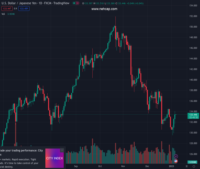
Task: Click the City Index ad logo
Action: tap(54, 158)
